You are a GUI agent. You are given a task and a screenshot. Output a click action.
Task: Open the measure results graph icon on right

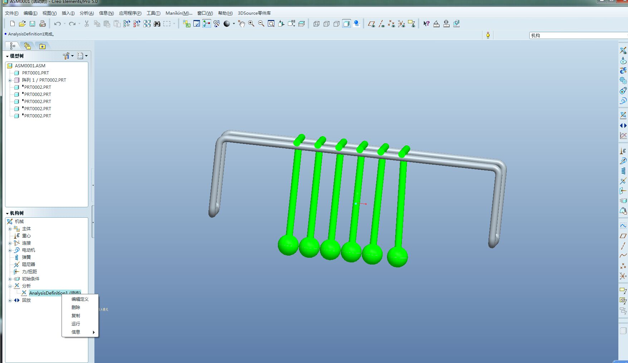pos(623,136)
